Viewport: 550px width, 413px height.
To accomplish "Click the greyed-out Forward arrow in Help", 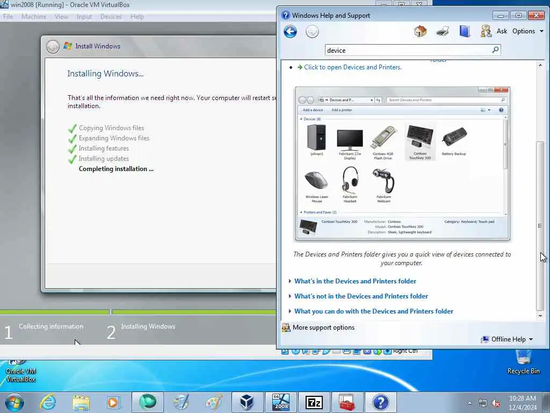I will (312, 32).
